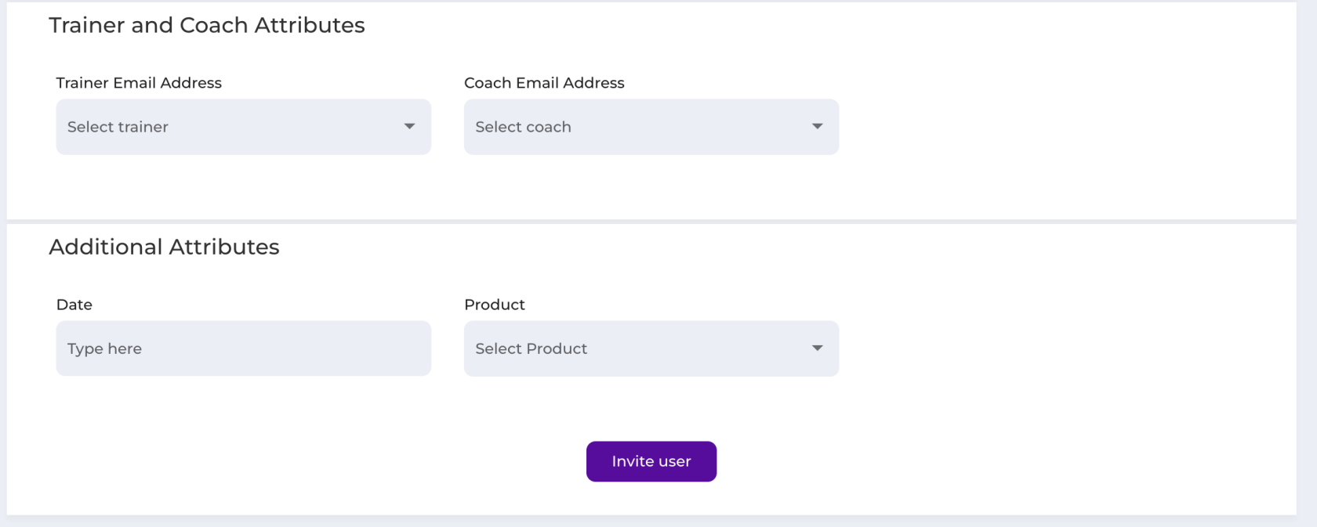Viewport: 1317px width, 527px height.
Task: Click the caret arrow in coach field
Action: coord(817,127)
